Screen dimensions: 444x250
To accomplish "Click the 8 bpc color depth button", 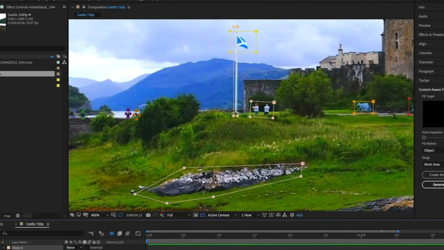I will point(7,216).
